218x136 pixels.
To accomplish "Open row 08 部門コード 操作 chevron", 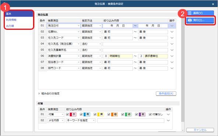I will (172, 68).
